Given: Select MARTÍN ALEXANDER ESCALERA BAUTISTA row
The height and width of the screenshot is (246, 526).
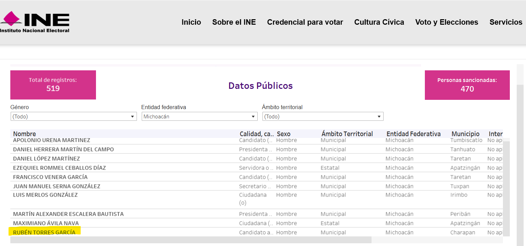Looking at the screenshot, I should click(68, 214).
